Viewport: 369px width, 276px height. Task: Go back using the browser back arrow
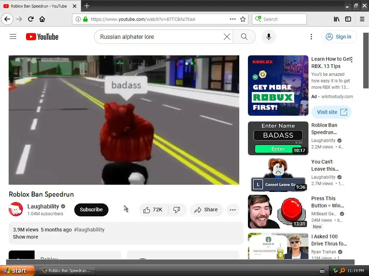(x=7, y=19)
